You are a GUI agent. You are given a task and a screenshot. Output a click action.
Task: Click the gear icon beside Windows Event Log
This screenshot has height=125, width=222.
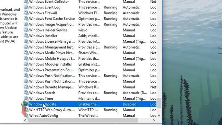pyautogui.click(x=26, y=7)
